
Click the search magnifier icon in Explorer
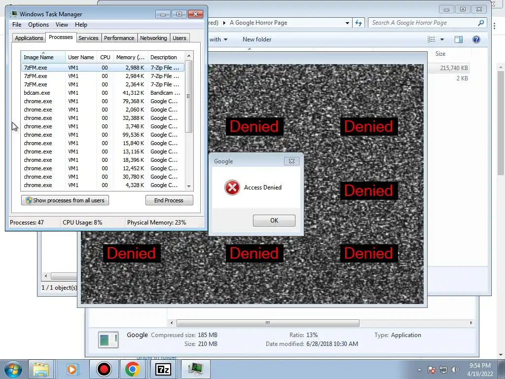[x=481, y=23]
